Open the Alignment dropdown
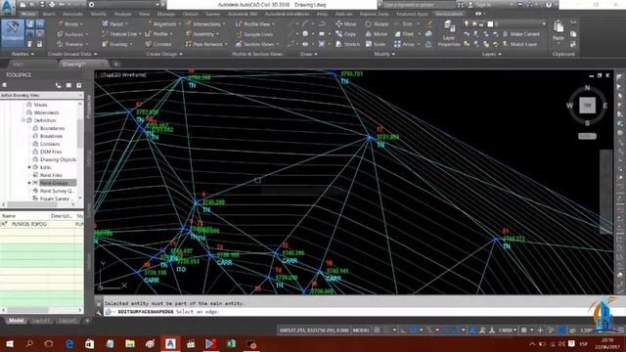Viewport: 626px width, 352px height. pyautogui.click(x=164, y=23)
